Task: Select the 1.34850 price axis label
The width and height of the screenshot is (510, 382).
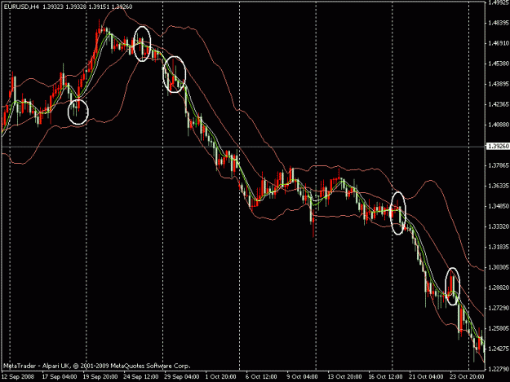Action: pyautogui.click(x=499, y=206)
